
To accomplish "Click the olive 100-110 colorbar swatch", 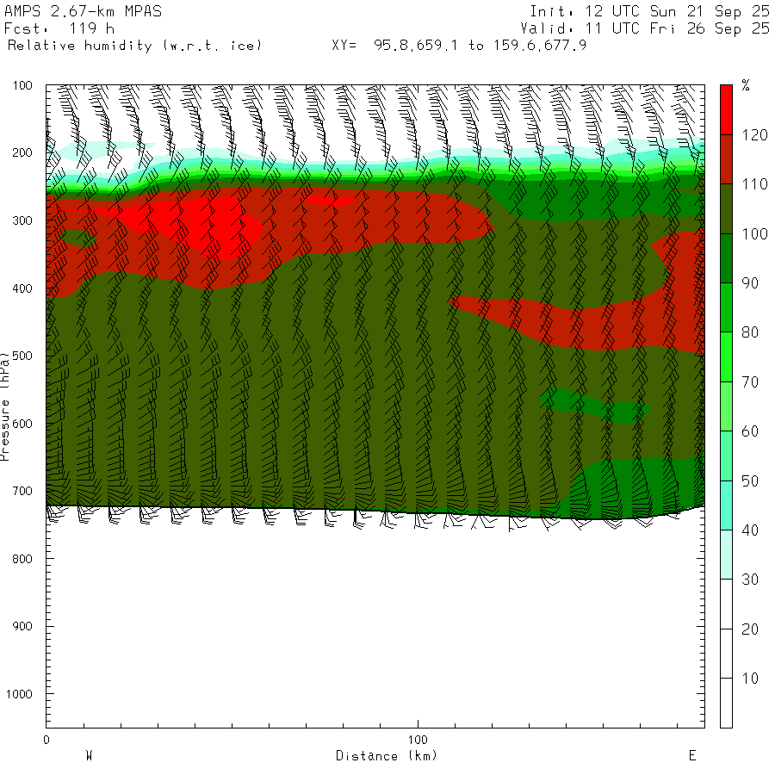I will [726, 208].
